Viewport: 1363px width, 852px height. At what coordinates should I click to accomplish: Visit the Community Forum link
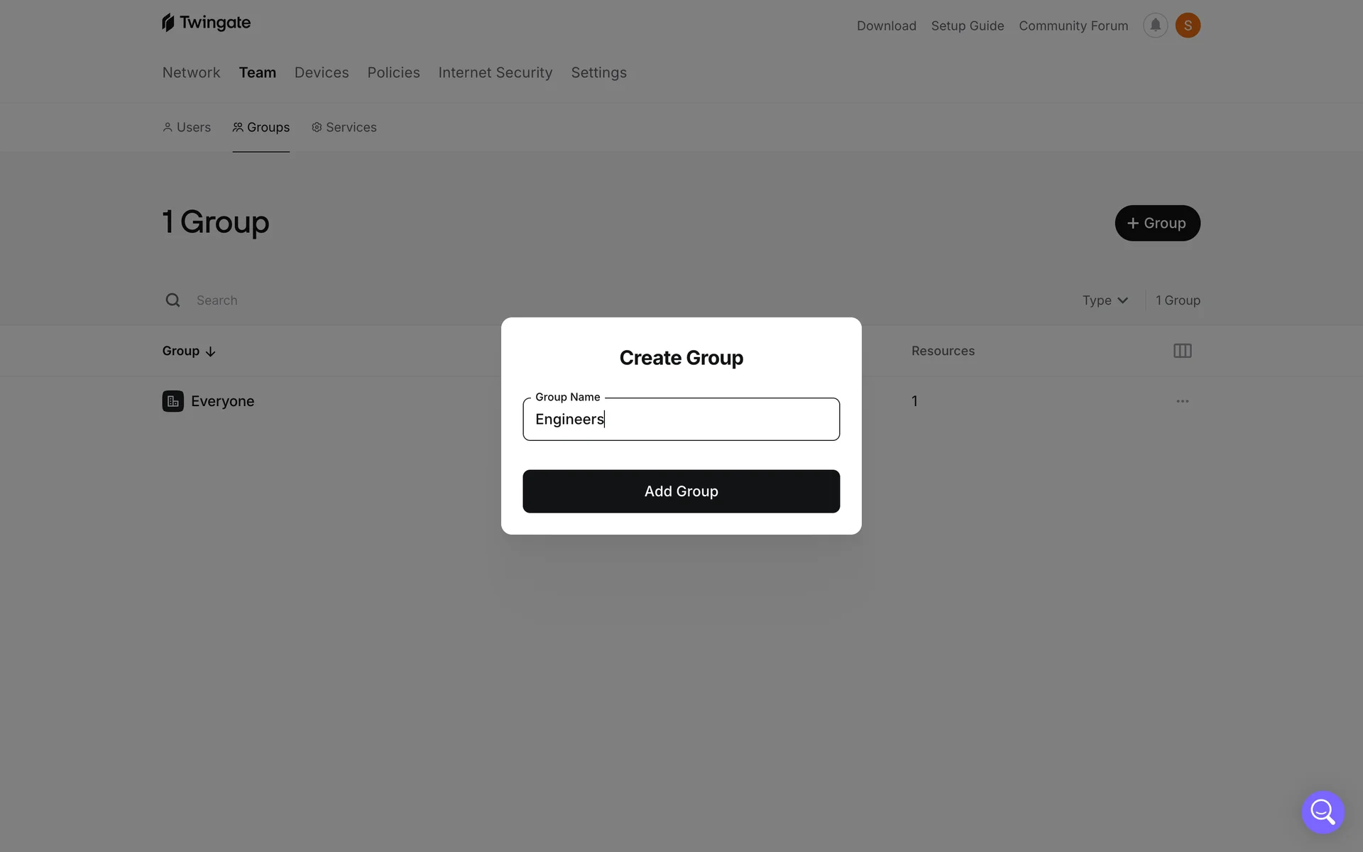coord(1073,26)
